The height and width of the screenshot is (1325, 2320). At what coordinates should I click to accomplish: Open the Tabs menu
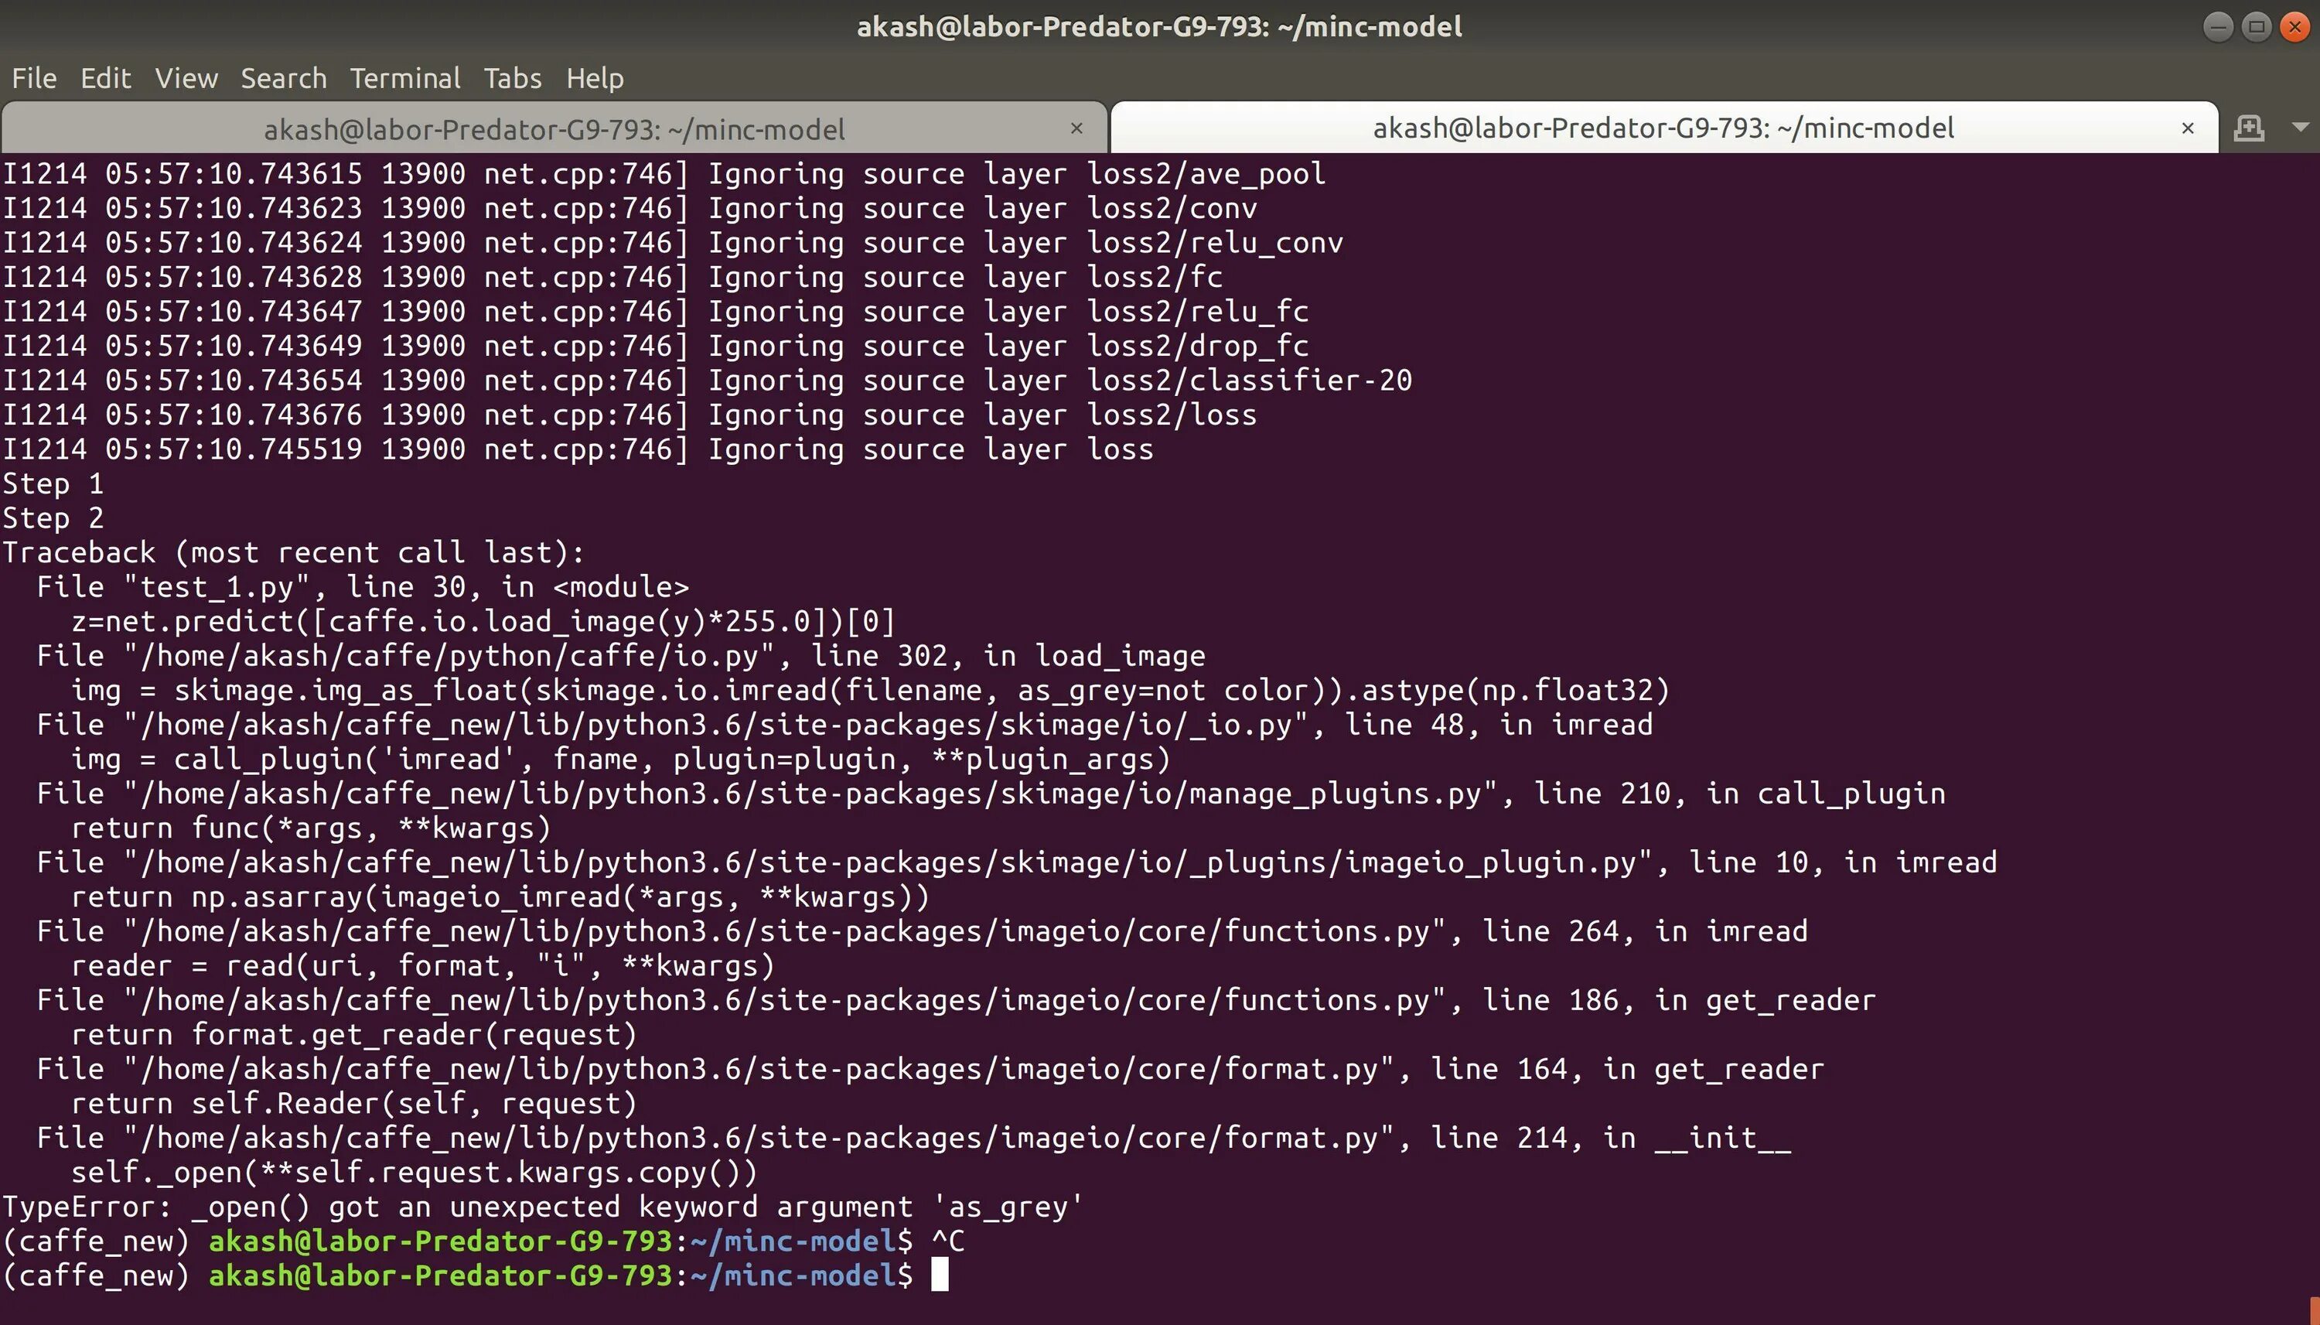click(x=512, y=78)
